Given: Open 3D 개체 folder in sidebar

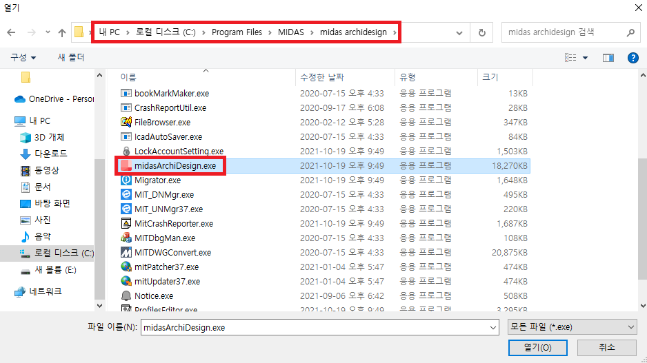Looking at the screenshot, I should click(x=43, y=137).
